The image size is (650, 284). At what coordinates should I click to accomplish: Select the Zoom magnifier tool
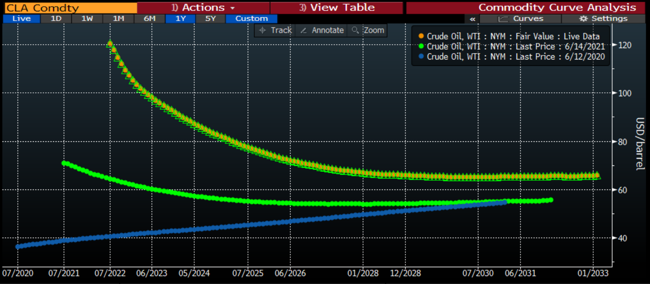[x=355, y=30]
